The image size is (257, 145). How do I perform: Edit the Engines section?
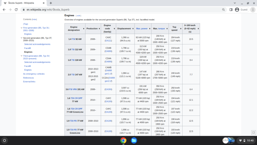pyautogui.click(x=78, y=16)
